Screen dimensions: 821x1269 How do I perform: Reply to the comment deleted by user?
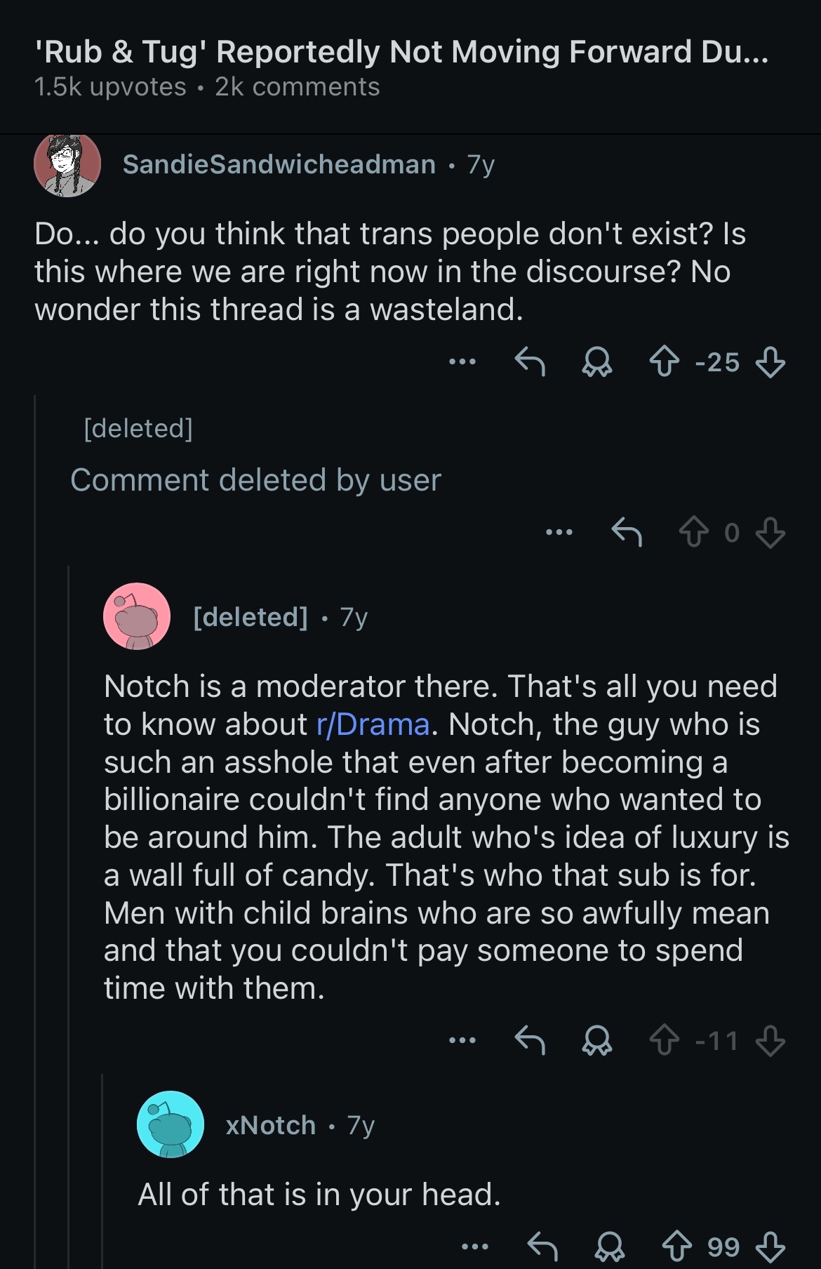pyautogui.click(x=627, y=533)
